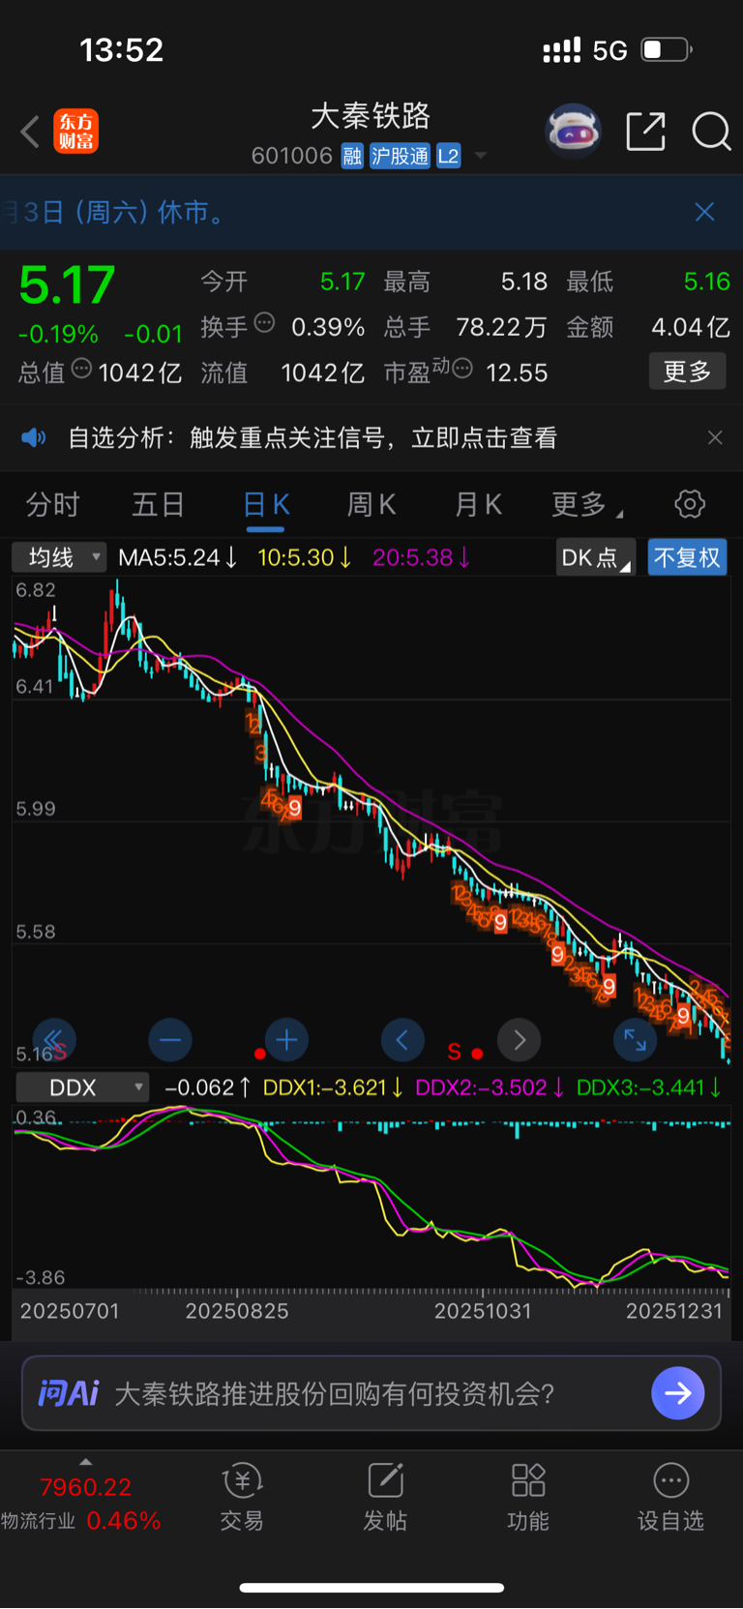Tap the 12.55 P/E ratio value
743x1609 pixels.
tap(517, 372)
